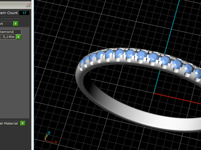
Task: Click the green arrow beside 0,14tw
Action: click(18, 37)
